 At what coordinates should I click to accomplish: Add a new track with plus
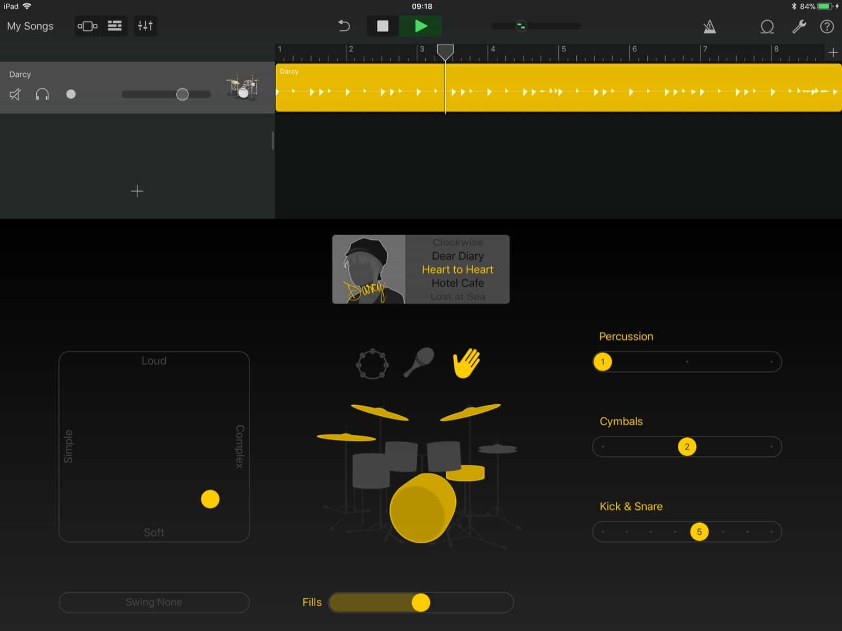click(137, 191)
